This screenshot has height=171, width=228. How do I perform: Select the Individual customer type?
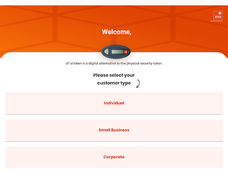(x=114, y=103)
